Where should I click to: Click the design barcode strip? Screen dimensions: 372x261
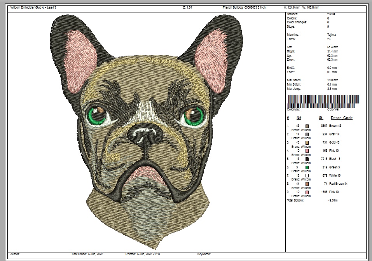tap(323, 102)
